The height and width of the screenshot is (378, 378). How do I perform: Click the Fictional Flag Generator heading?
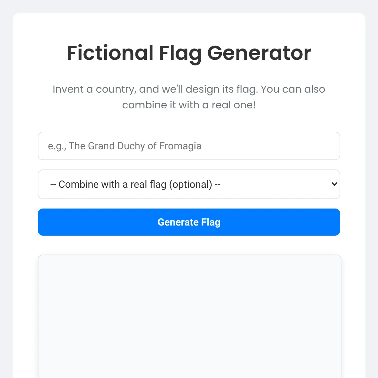click(189, 53)
